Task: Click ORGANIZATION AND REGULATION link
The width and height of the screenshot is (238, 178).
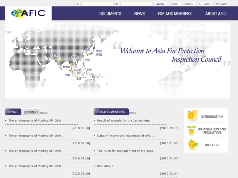Action: click(212, 131)
